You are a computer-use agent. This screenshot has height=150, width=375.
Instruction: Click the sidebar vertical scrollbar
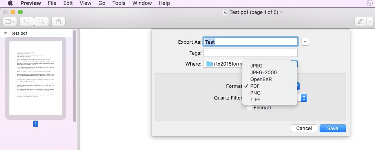pos(74,76)
